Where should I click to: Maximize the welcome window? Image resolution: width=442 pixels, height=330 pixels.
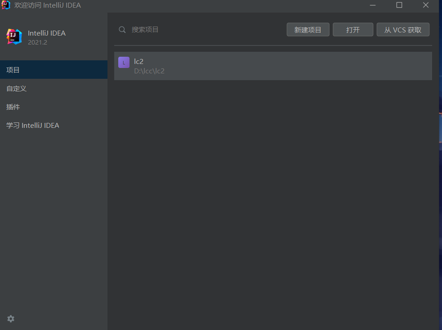pos(399,5)
